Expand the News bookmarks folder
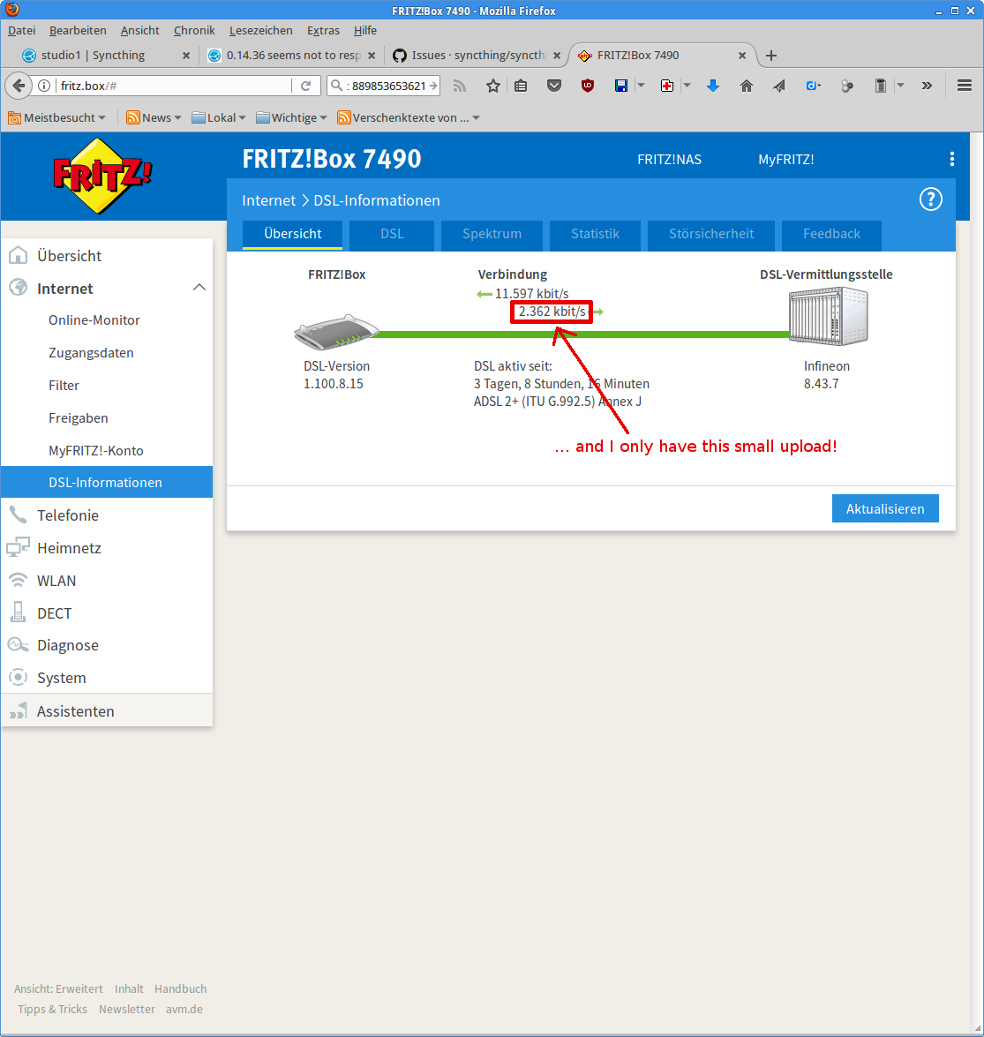984x1037 pixels. click(154, 117)
